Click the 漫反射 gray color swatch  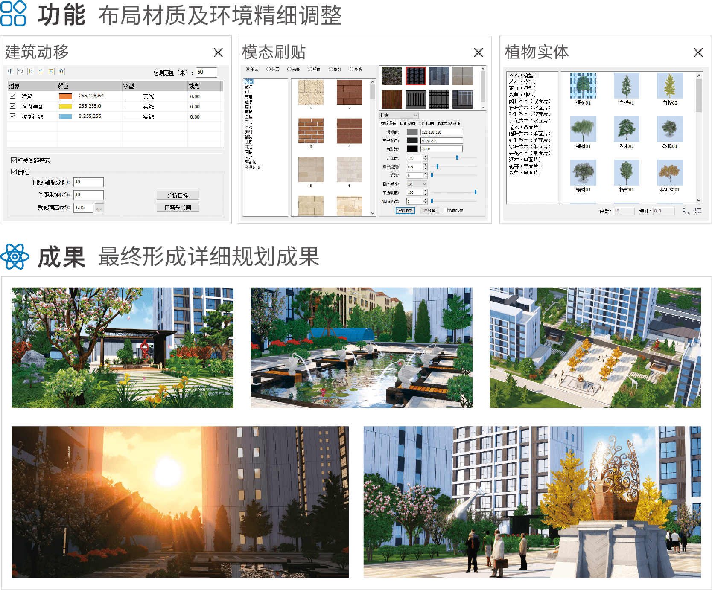[412, 132]
